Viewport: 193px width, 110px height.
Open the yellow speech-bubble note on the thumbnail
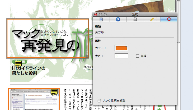pos(54,92)
